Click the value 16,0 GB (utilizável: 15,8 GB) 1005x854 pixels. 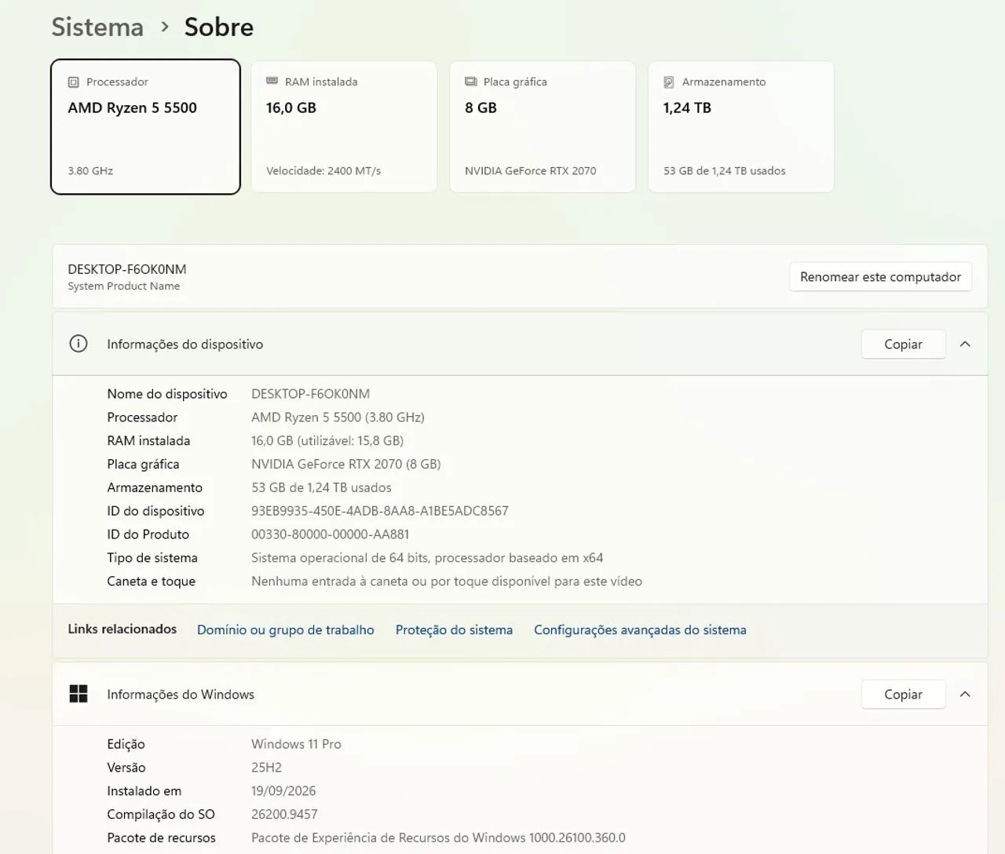327,441
